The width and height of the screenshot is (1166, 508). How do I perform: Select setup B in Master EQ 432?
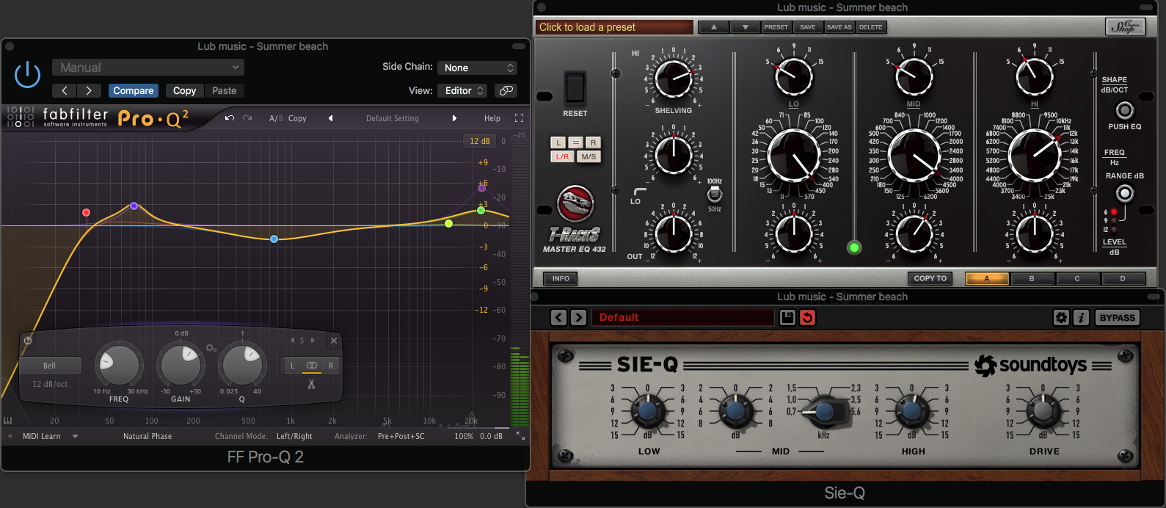[x=1032, y=278]
